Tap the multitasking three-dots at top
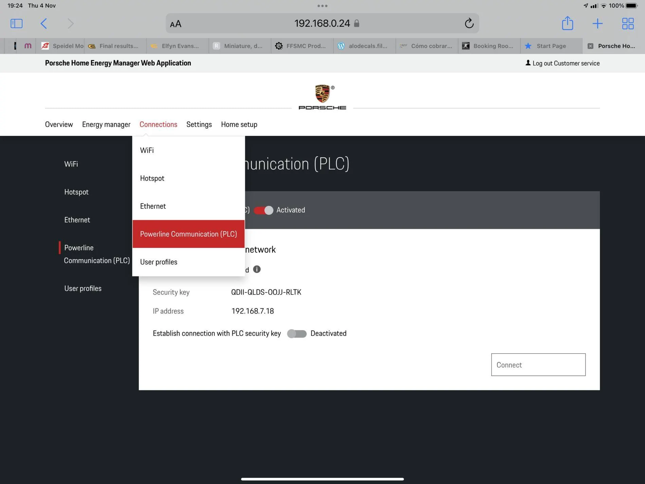 click(322, 6)
